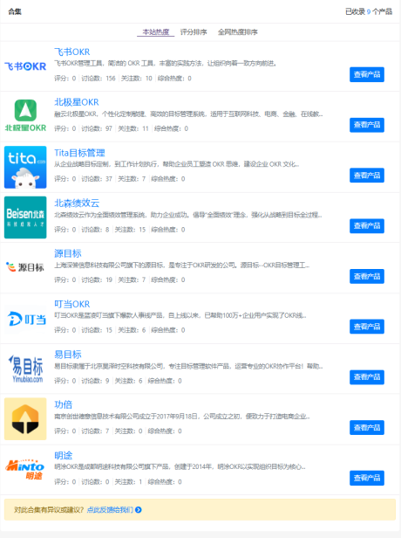Click 查看产品 button for 飞书OKR
This screenshot has width=401, height=538.
tap(367, 74)
